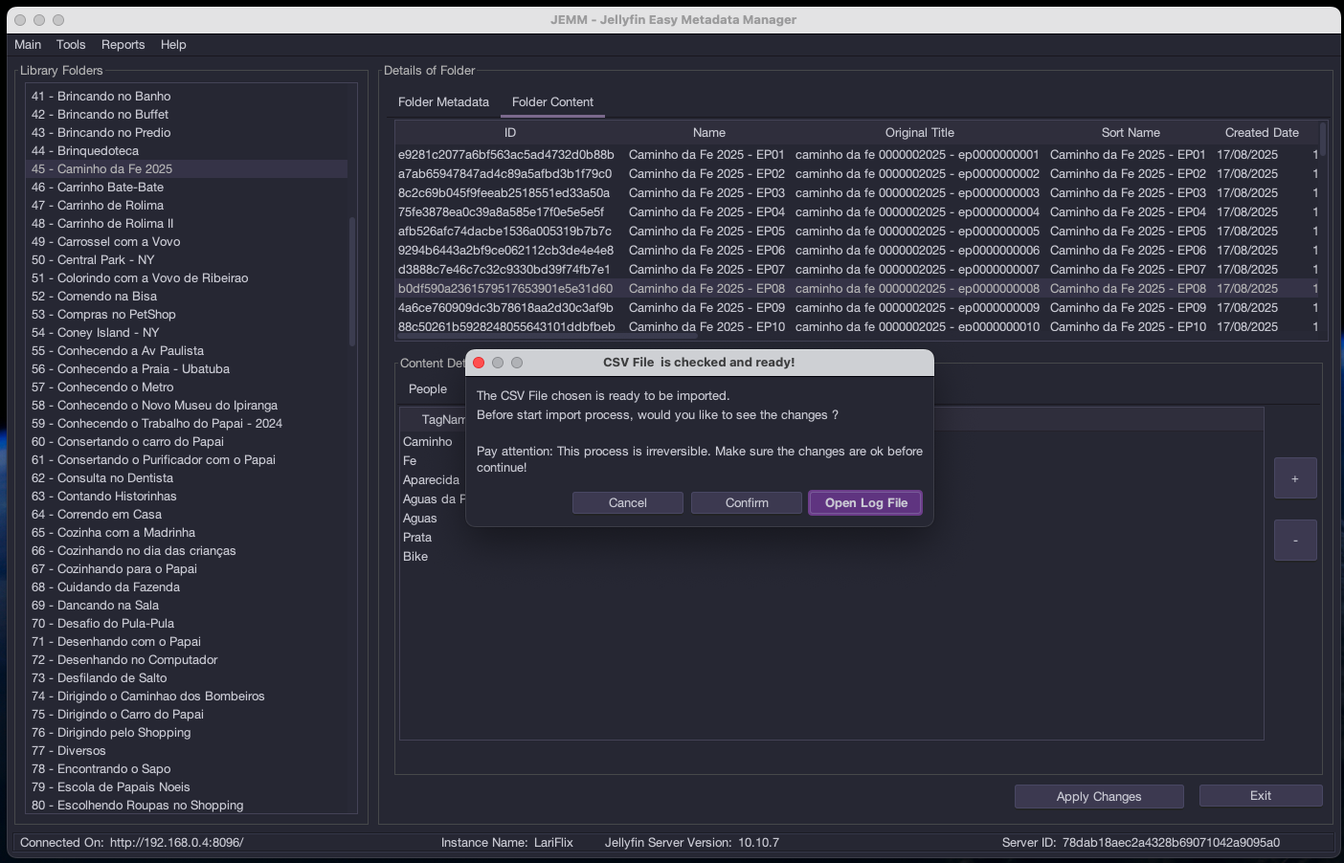The height and width of the screenshot is (863, 1344).
Task: Sort by the Created Date column header
Action: pyautogui.click(x=1261, y=133)
